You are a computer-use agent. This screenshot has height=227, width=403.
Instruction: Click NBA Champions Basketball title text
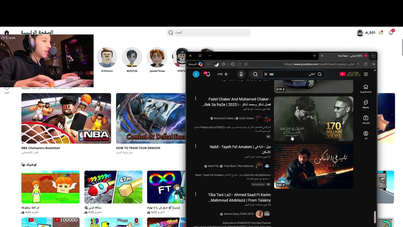click(41, 148)
